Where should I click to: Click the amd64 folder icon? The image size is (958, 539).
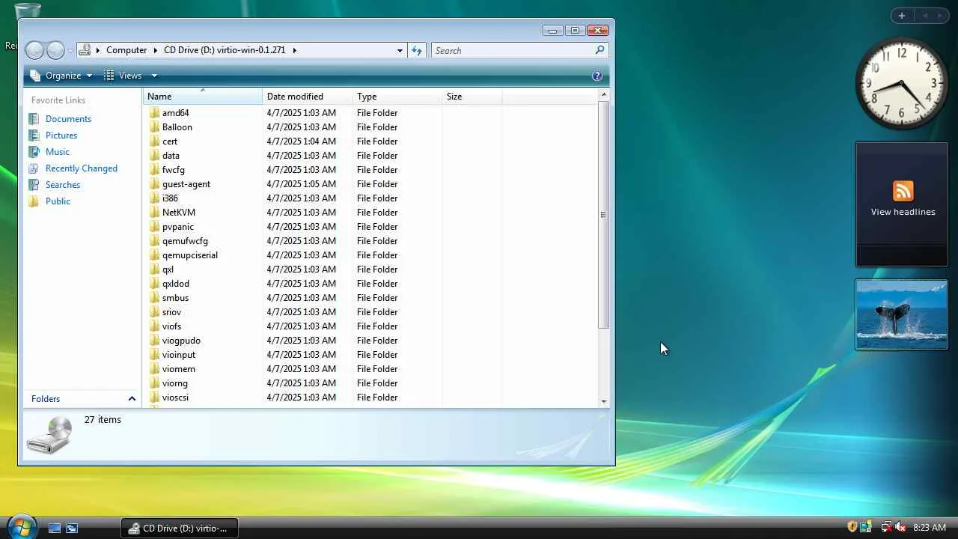pyautogui.click(x=154, y=113)
